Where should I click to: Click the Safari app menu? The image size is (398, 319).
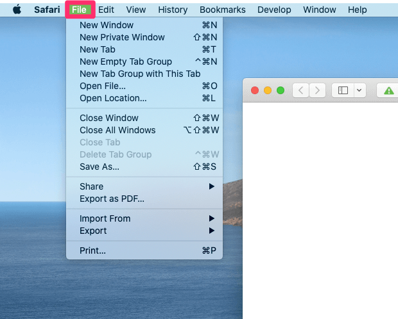[x=47, y=10]
